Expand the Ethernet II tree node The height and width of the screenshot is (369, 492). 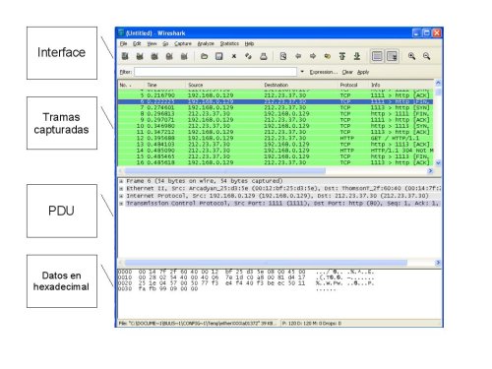point(121,189)
